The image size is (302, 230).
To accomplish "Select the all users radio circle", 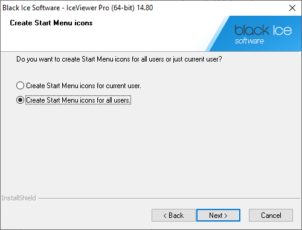I will [x=20, y=100].
